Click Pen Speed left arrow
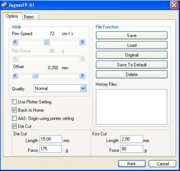 [15, 42]
